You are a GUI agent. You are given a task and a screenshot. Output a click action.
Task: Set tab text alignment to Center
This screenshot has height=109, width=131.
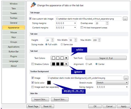click(x=96, y=64)
